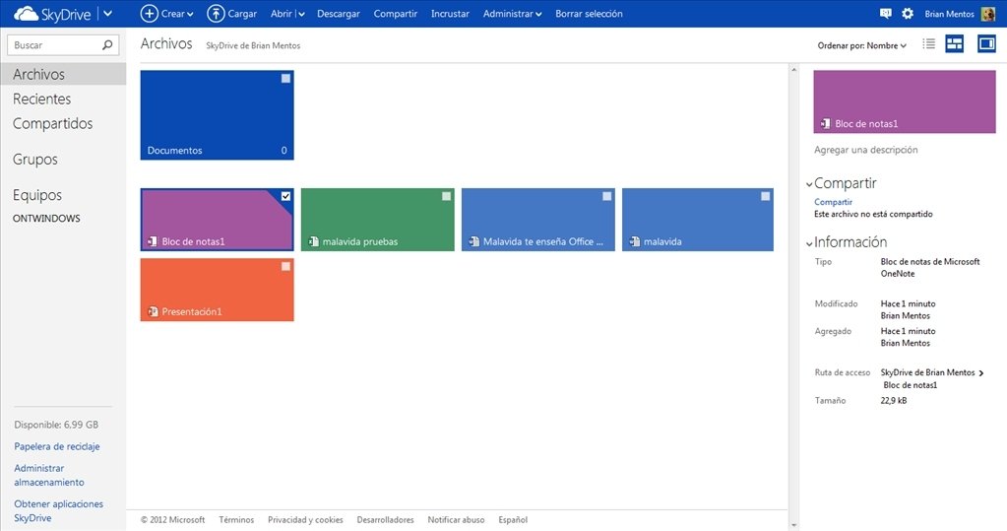Open Papelera de reciclaje link
Screen dimensions: 1007x531
(x=57, y=446)
